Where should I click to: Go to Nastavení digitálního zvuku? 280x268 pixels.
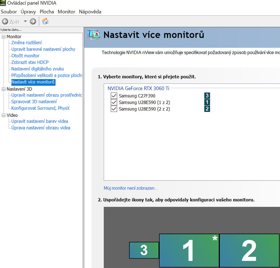pos(37,69)
